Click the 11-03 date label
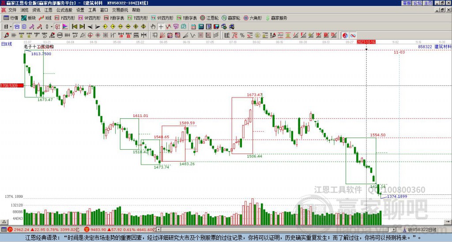Screen dimensions: 452x242 coord(399,52)
